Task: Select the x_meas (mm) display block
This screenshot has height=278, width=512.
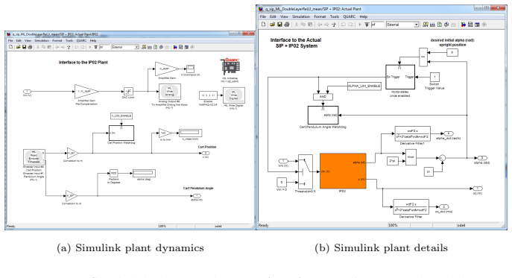Action: coord(191,133)
